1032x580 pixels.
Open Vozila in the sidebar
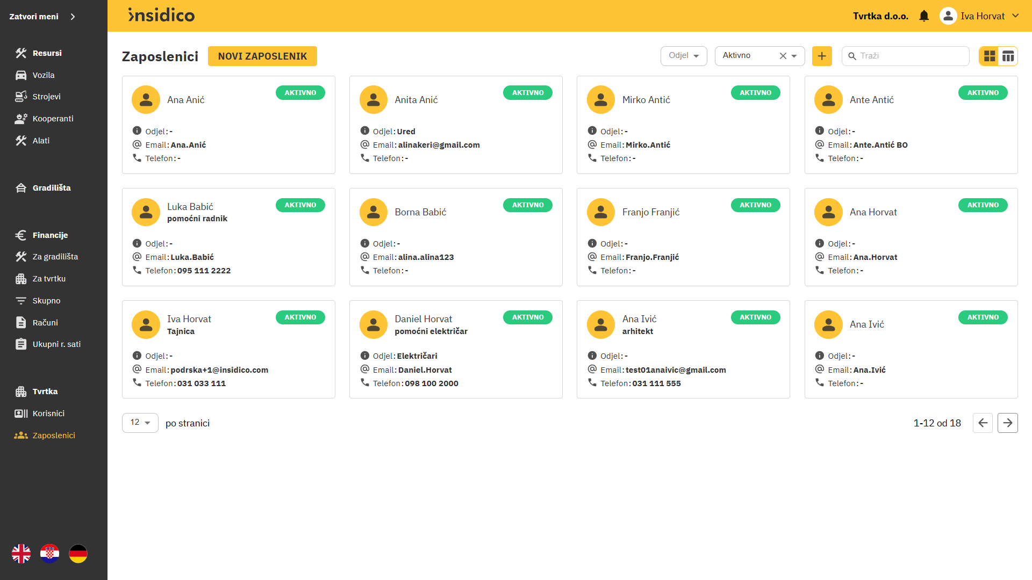pyautogui.click(x=43, y=75)
